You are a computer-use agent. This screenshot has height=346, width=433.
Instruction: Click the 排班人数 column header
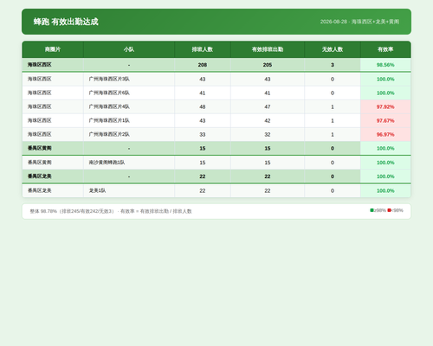coord(203,49)
